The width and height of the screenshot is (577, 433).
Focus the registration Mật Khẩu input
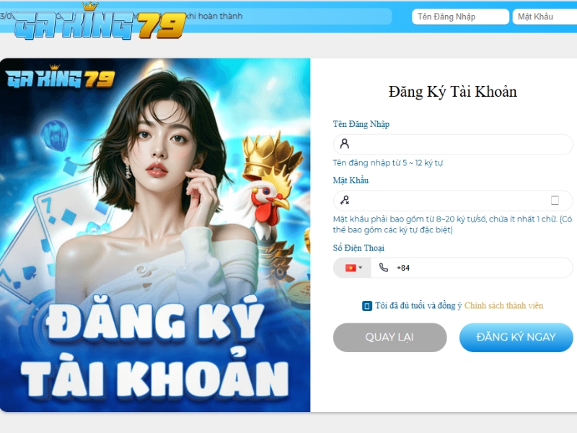pyautogui.click(x=453, y=201)
